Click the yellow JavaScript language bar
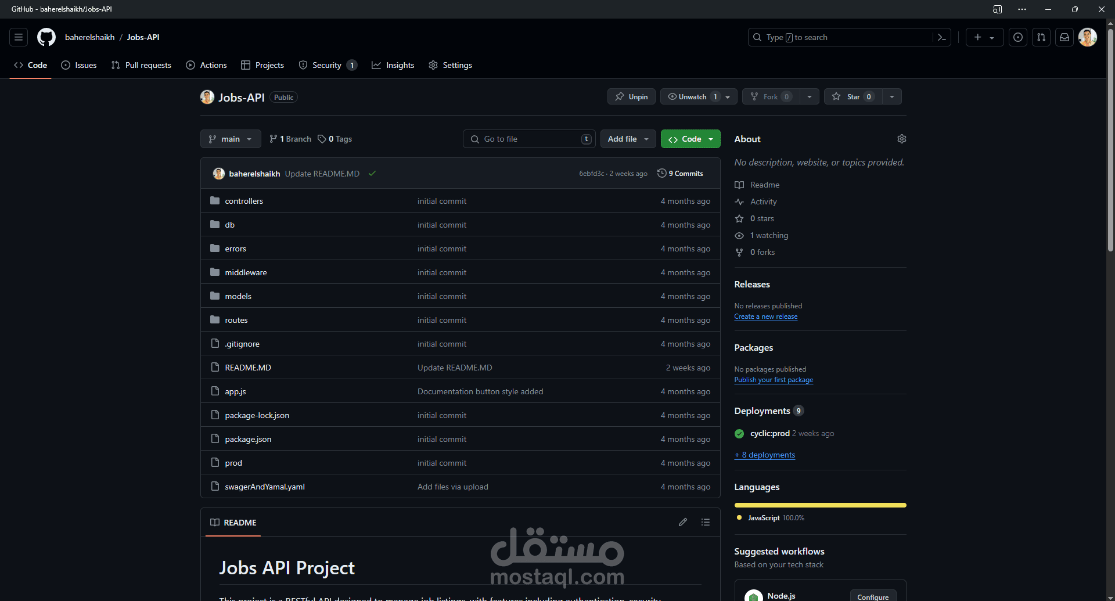This screenshot has width=1115, height=601. 820,505
